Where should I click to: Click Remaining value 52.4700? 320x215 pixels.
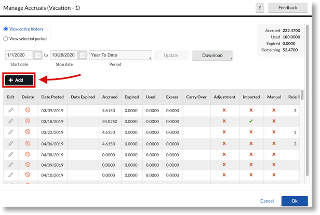[290, 50]
